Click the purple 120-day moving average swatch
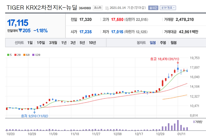 (33, 55)
